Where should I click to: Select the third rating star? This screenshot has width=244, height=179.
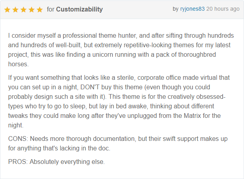(23, 10)
